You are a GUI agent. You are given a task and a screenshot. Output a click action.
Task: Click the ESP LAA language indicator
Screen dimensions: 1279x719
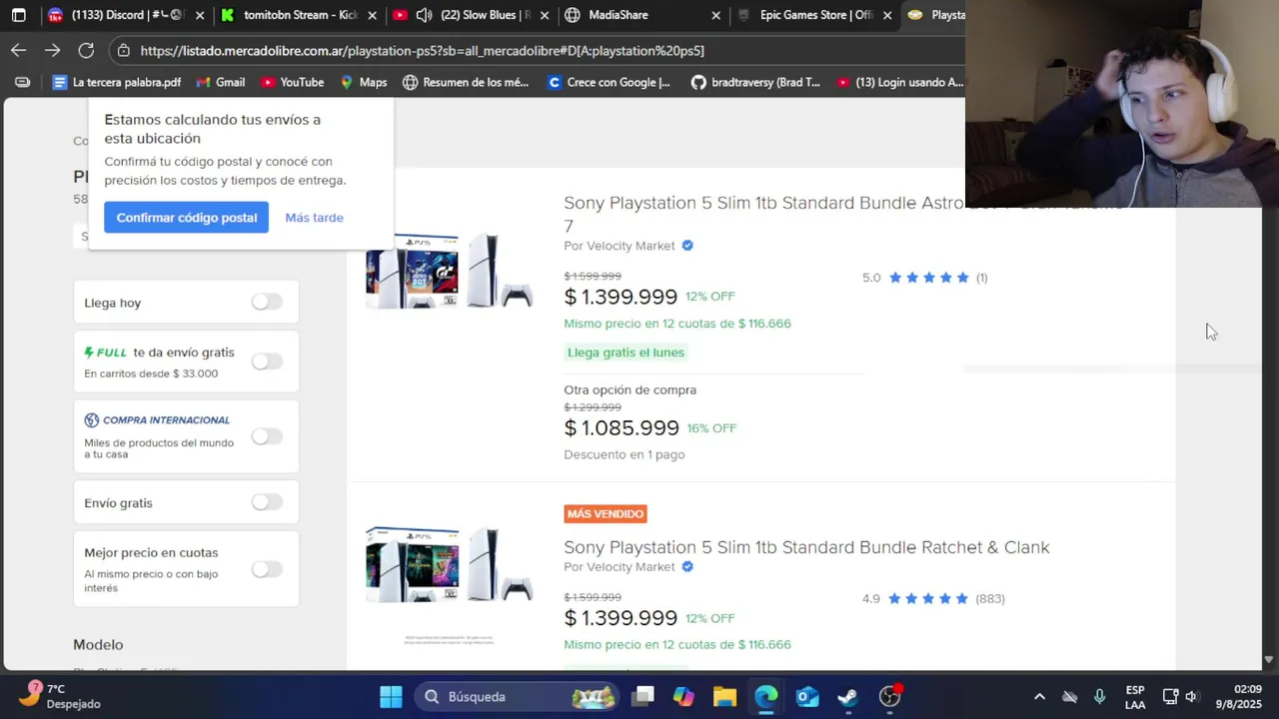coord(1135,697)
